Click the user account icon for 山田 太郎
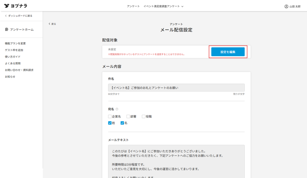 (286, 6)
